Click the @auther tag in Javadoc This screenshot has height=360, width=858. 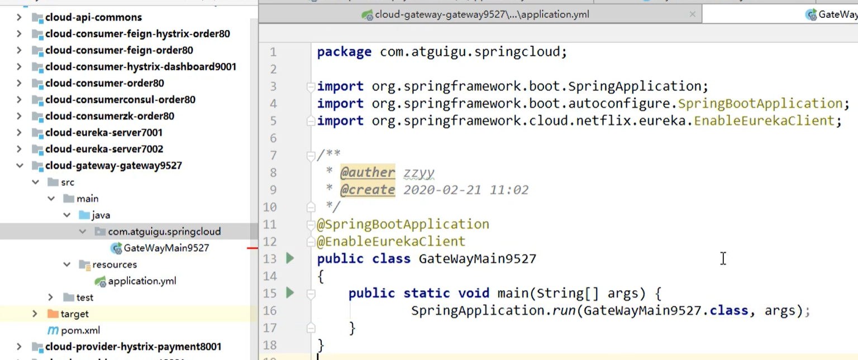click(x=368, y=172)
